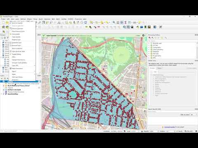The image size is (198, 148).
Task: Click the blue book icon in second toolbar
Action: (x=155, y=27)
